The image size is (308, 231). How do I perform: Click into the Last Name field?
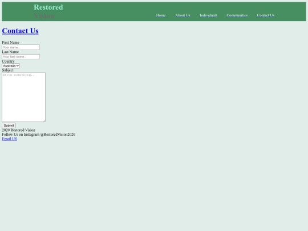21,57
